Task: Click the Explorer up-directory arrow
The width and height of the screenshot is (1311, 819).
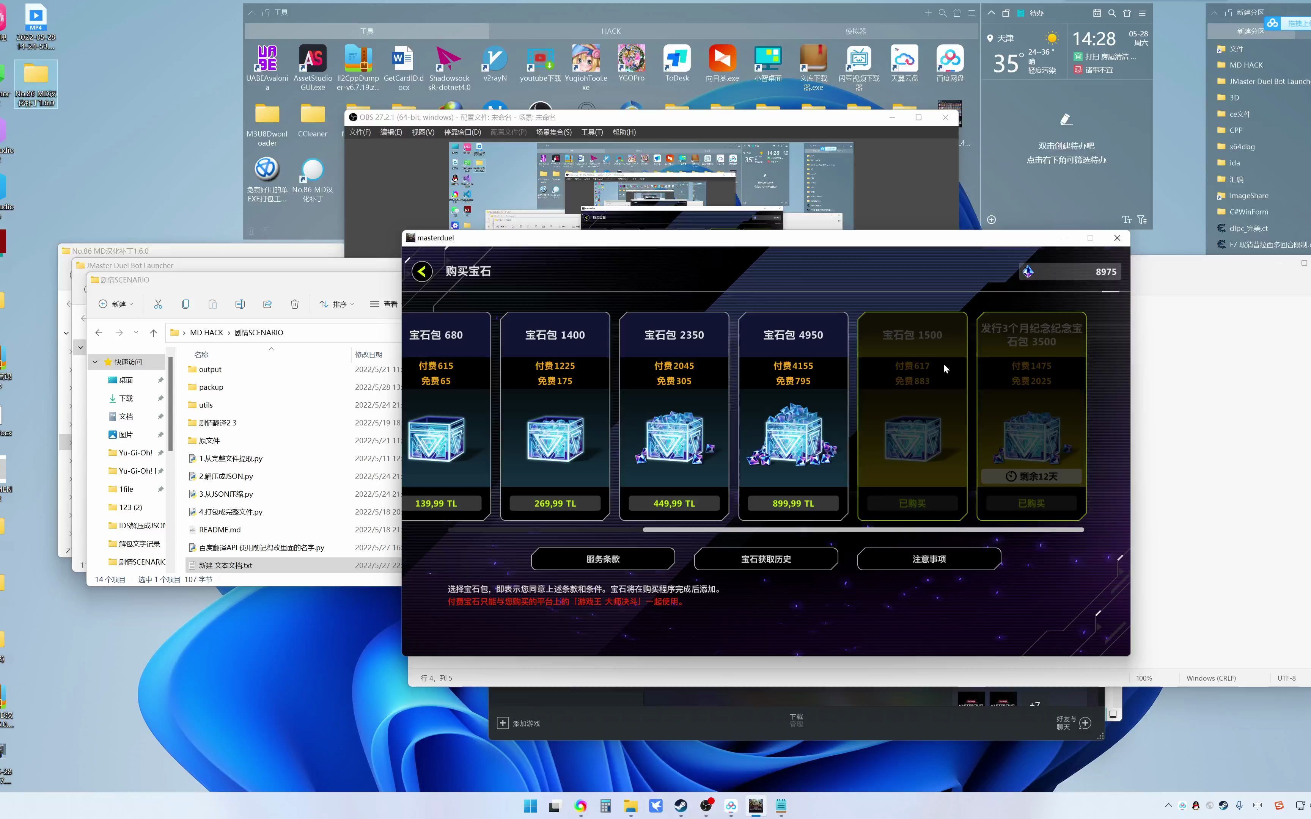Action: pos(153,333)
